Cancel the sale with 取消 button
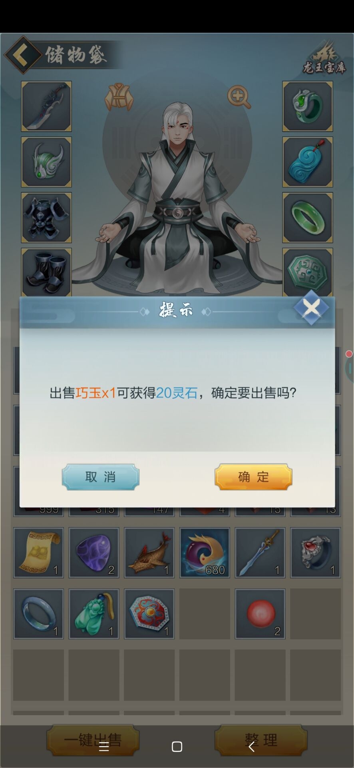This screenshot has height=768, width=354. pos(100,477)
